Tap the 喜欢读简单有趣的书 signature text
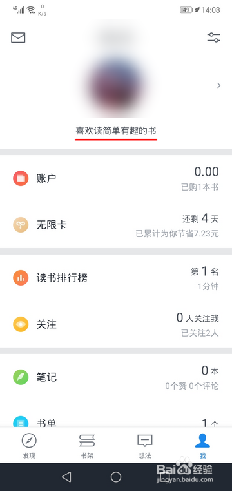232x491 pixels. click(116, 131)
